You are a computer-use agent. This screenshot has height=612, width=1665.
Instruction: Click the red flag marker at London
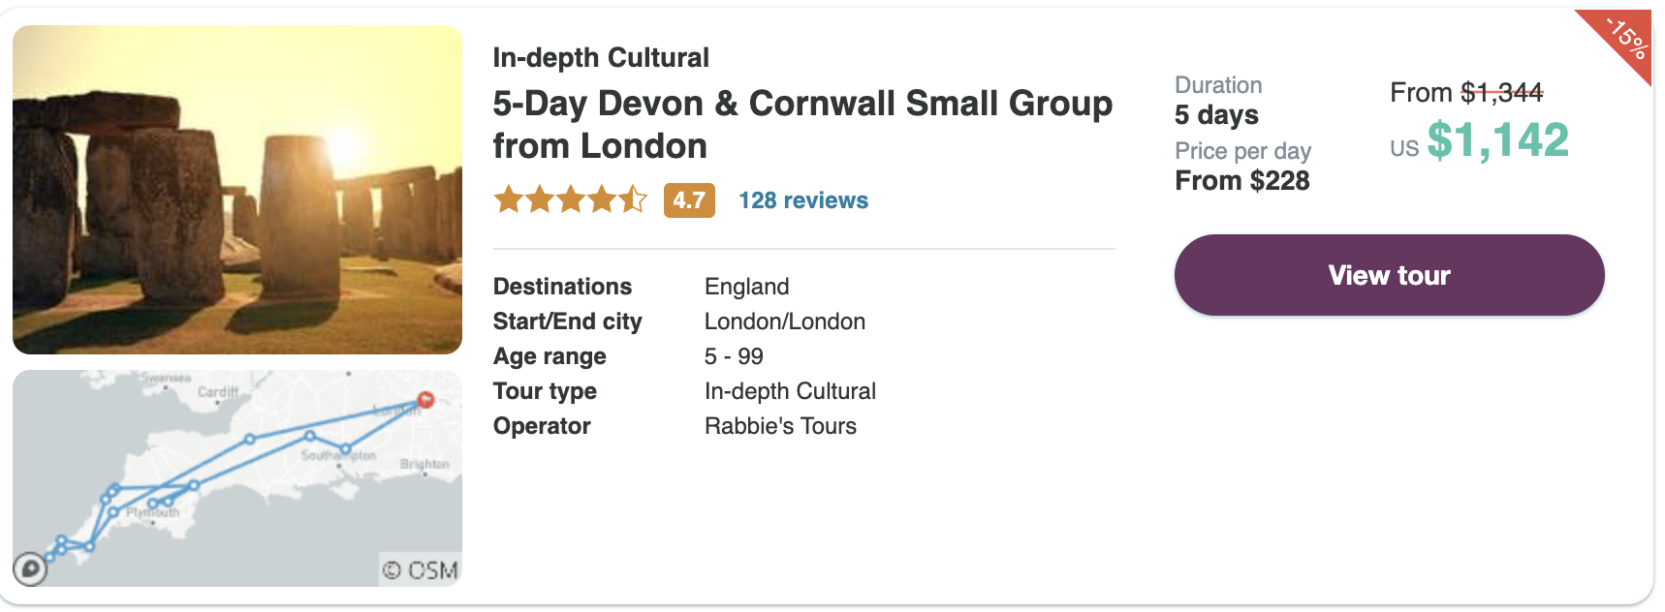coord(425,399)
